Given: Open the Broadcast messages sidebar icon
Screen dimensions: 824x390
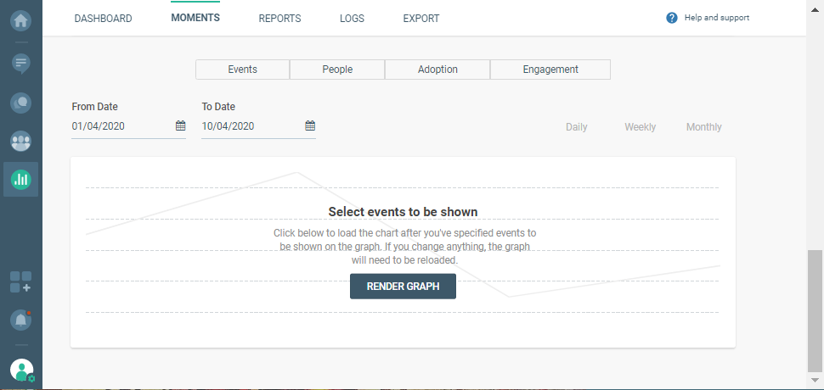Looking at the screenshot, I should tap(21, 64).
